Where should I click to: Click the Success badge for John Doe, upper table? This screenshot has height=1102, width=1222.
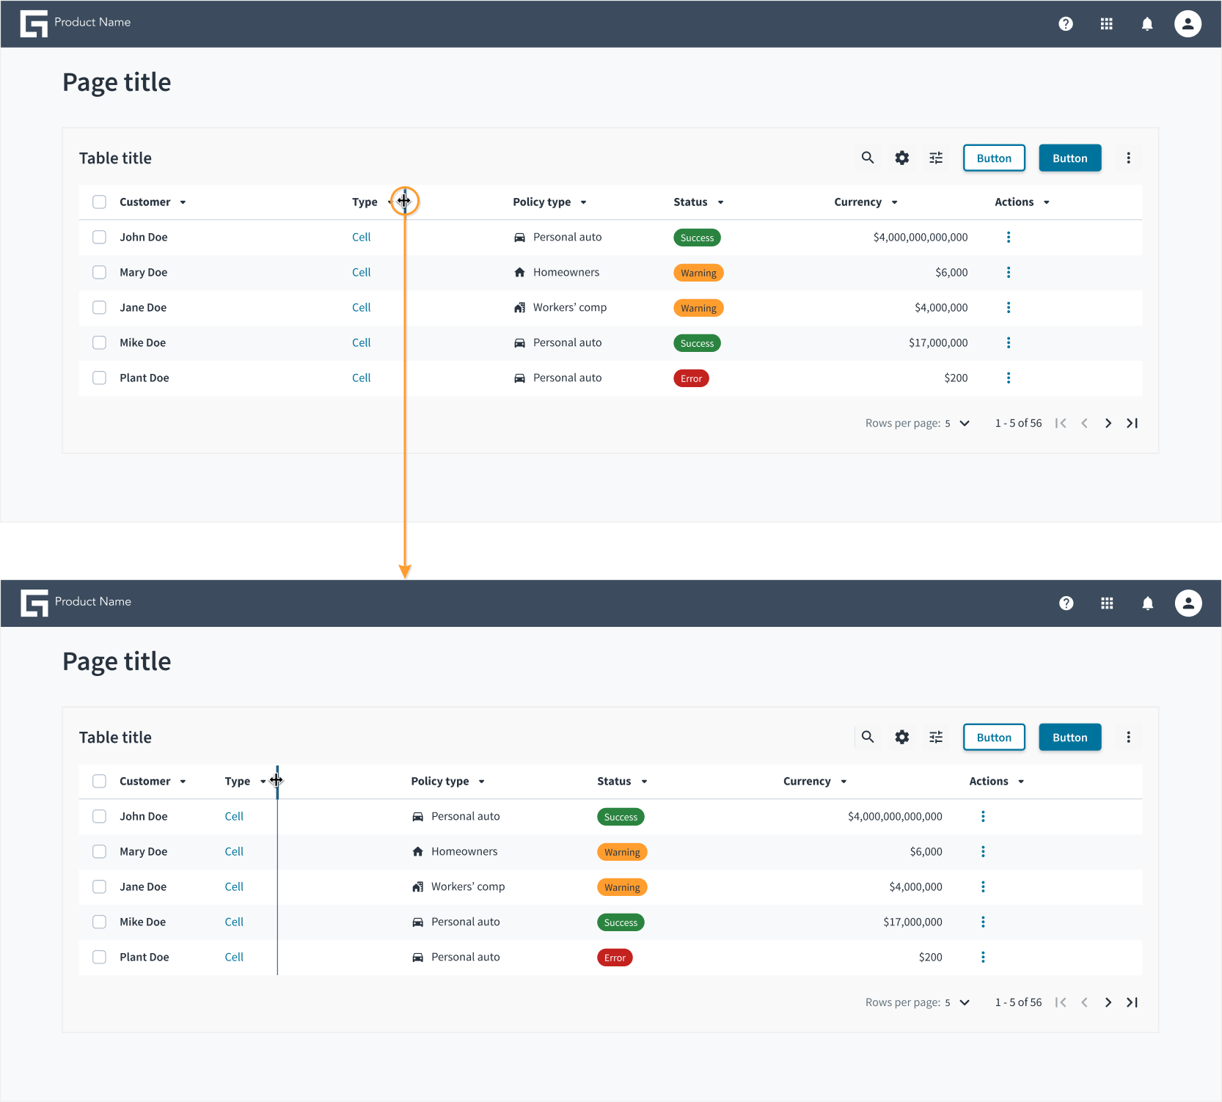pos(697,238)
